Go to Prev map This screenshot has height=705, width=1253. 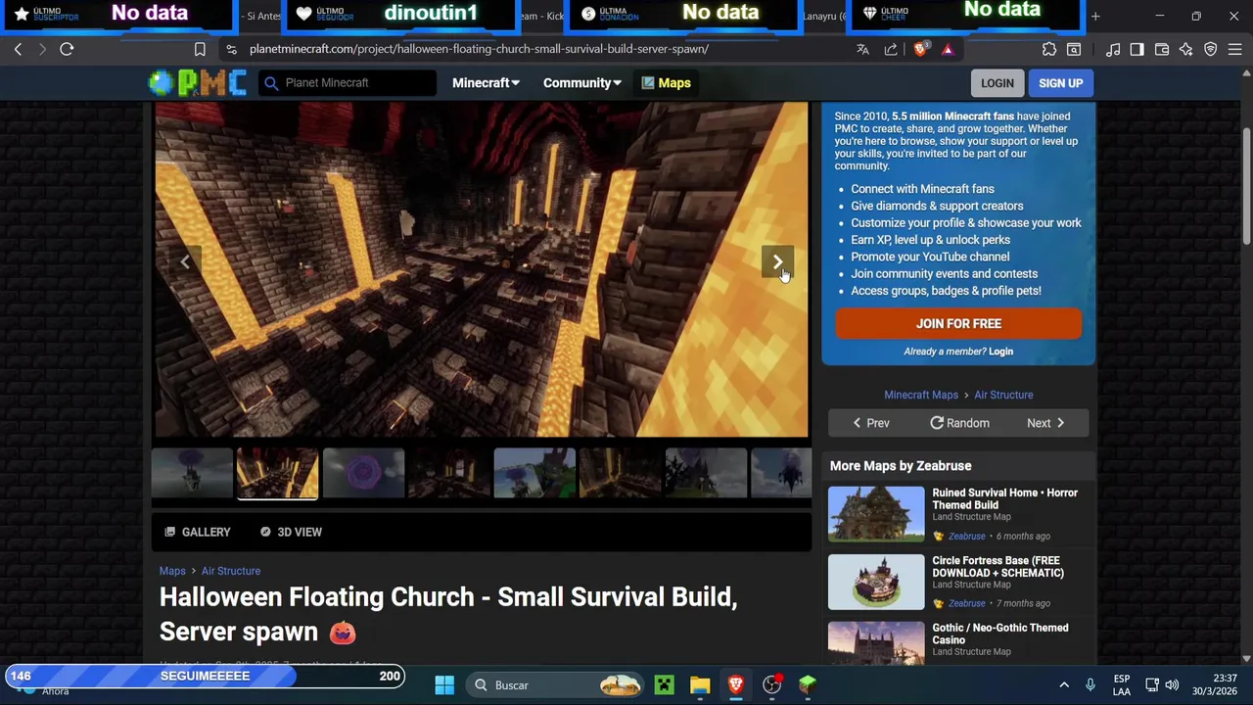870,423
